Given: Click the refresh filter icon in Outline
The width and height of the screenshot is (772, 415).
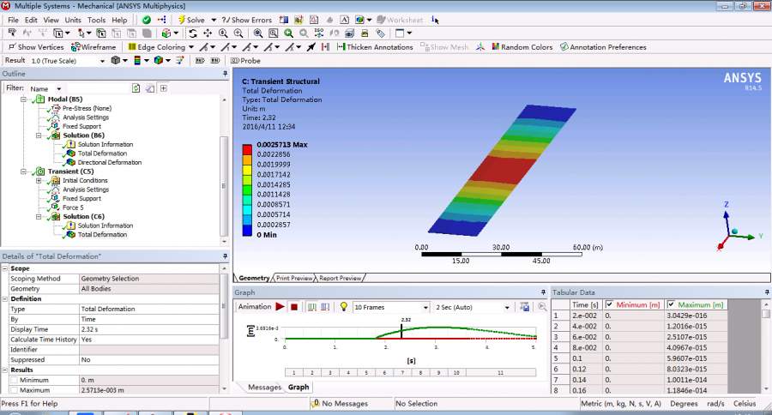Looking at the screenshot, I should point(136,88).
